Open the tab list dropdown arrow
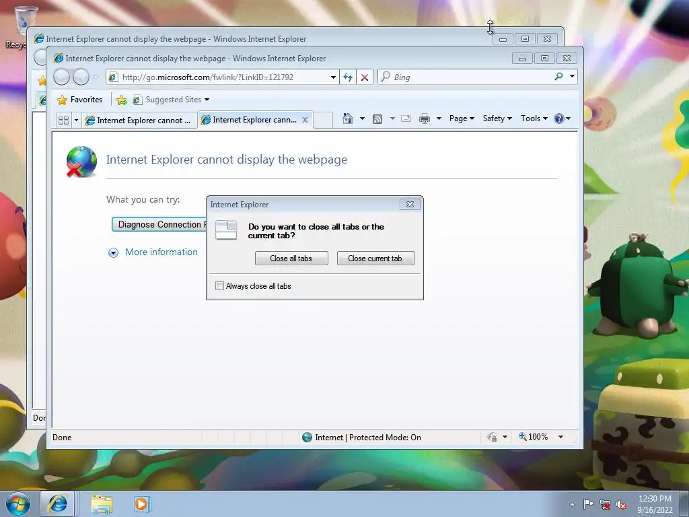 click(76, 120)
